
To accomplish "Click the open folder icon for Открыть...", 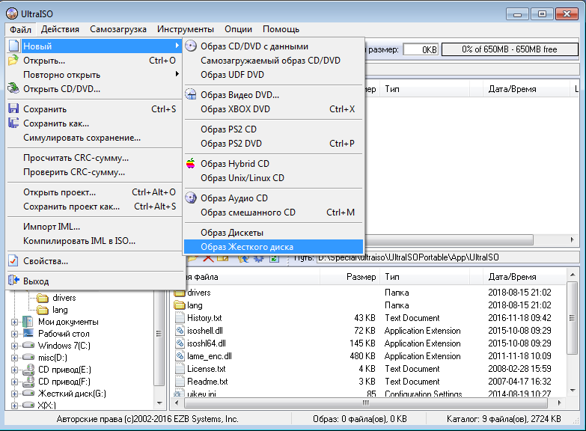I will click(13, 60).
